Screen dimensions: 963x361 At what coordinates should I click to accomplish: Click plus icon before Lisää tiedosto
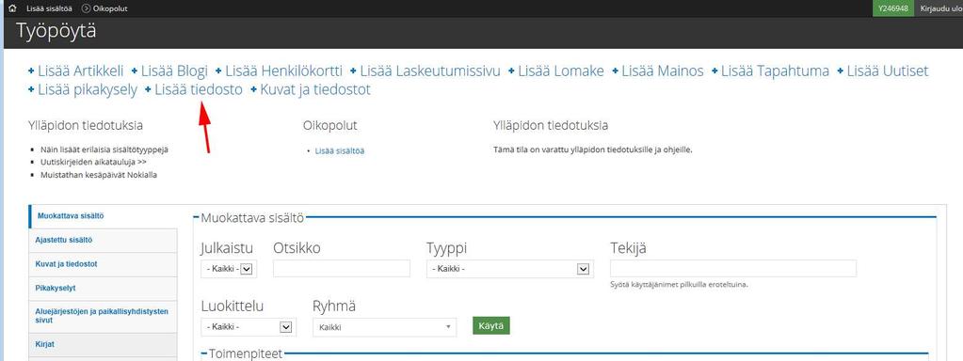click(x=148, y=90)
